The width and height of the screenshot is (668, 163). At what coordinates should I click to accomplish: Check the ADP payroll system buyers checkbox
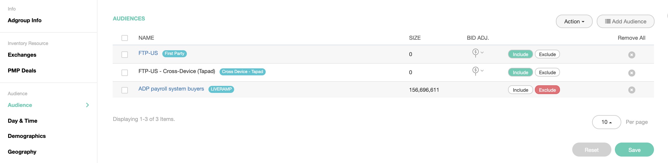tap(125, 90)
